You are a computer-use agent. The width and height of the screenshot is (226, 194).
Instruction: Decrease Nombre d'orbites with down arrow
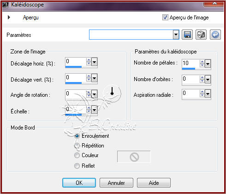[x=202, y=81]
